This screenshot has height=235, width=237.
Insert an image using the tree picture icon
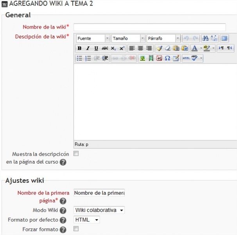tap(142, 58)
